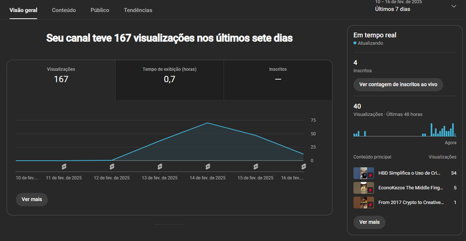Image resolution: width=466 pixels, height=241 pixels.
Task: Click the Ver mais button under the chart
Action: coord(32,199)
